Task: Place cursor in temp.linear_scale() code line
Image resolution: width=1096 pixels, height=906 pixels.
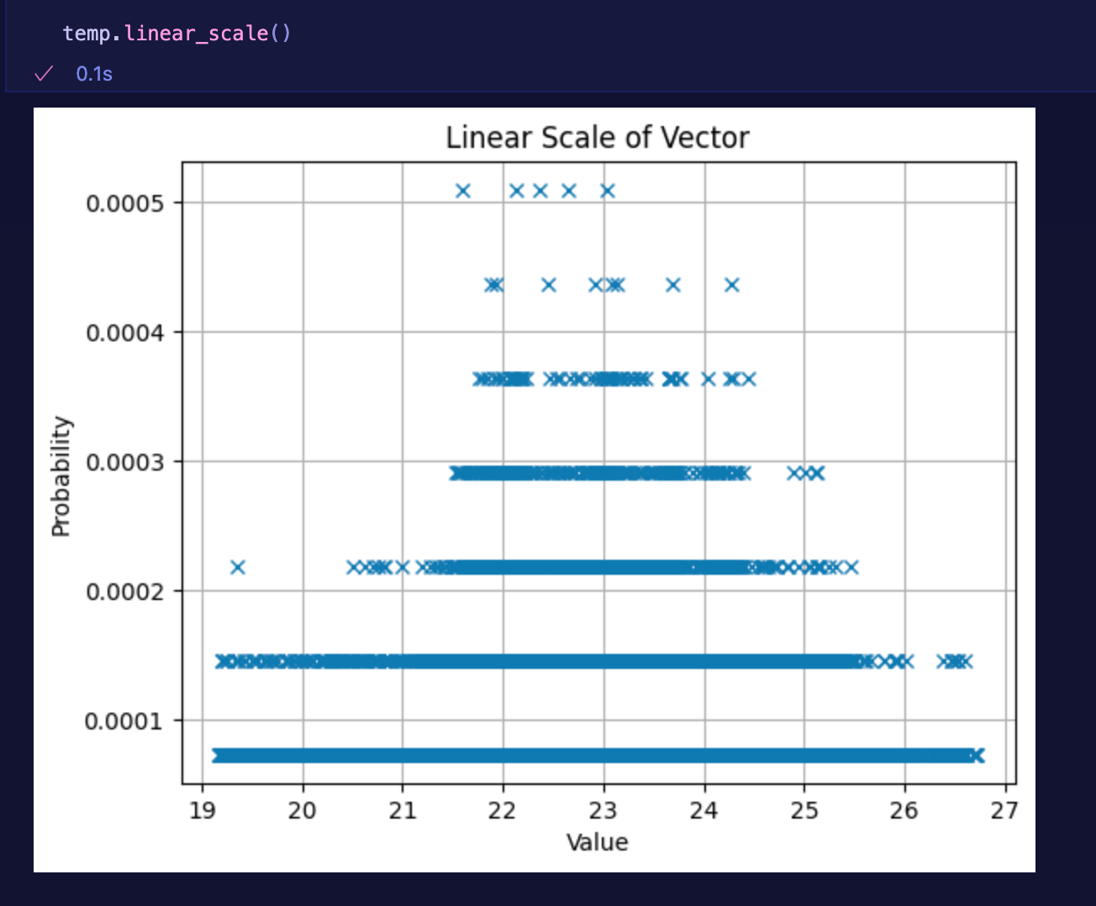Action: 177,34
